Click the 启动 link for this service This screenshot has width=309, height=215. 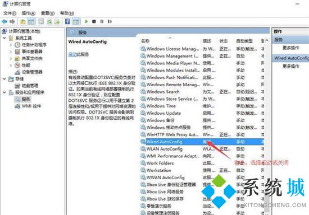click(x=72, y=54)
